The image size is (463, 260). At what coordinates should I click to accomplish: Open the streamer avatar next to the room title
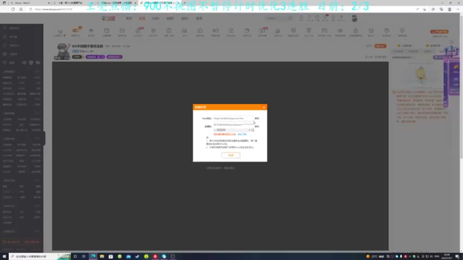63,51
